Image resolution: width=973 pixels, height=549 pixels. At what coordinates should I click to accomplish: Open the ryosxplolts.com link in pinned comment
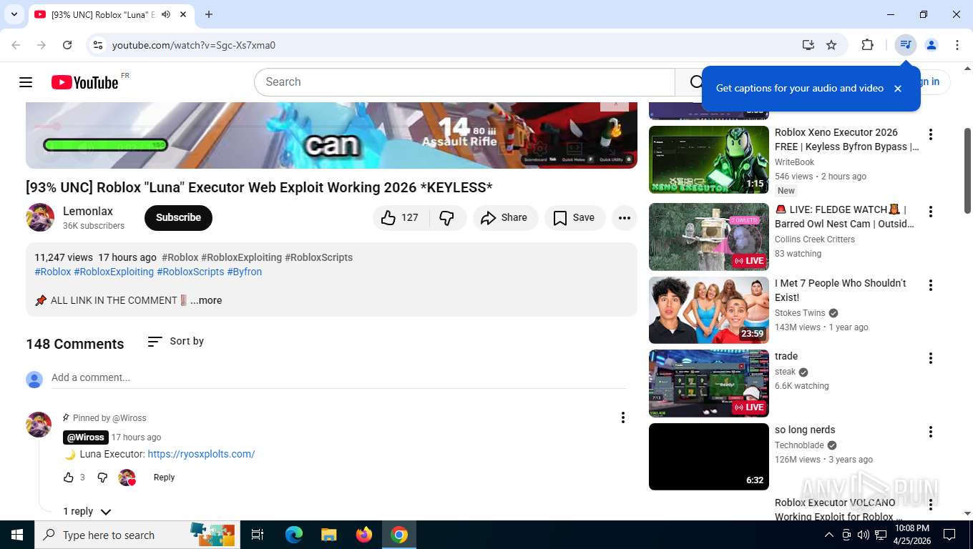(x=201, y=454)
